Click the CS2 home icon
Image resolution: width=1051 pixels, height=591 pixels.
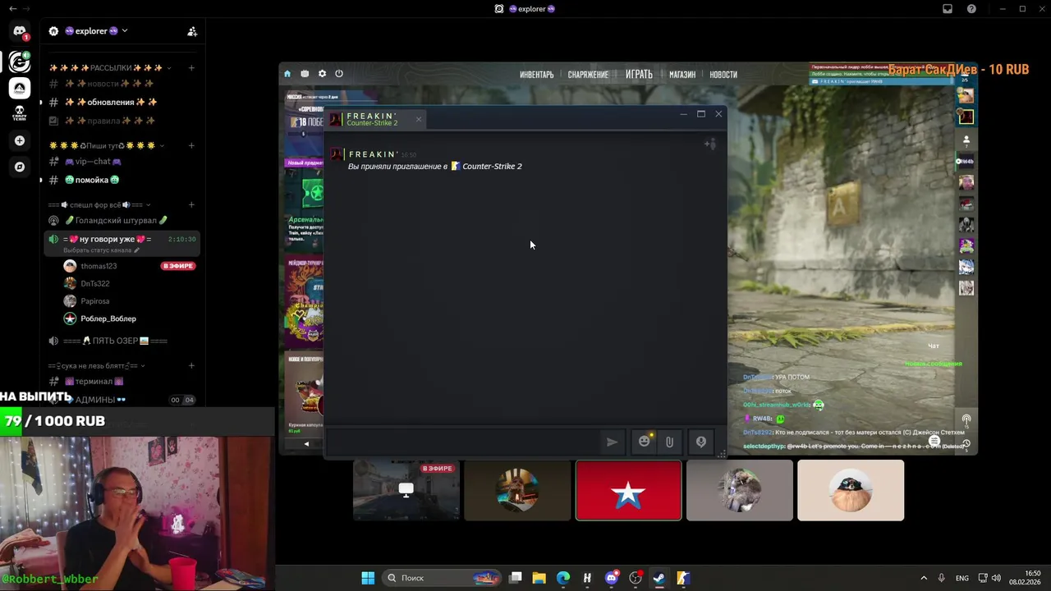(x=287, y=74)
